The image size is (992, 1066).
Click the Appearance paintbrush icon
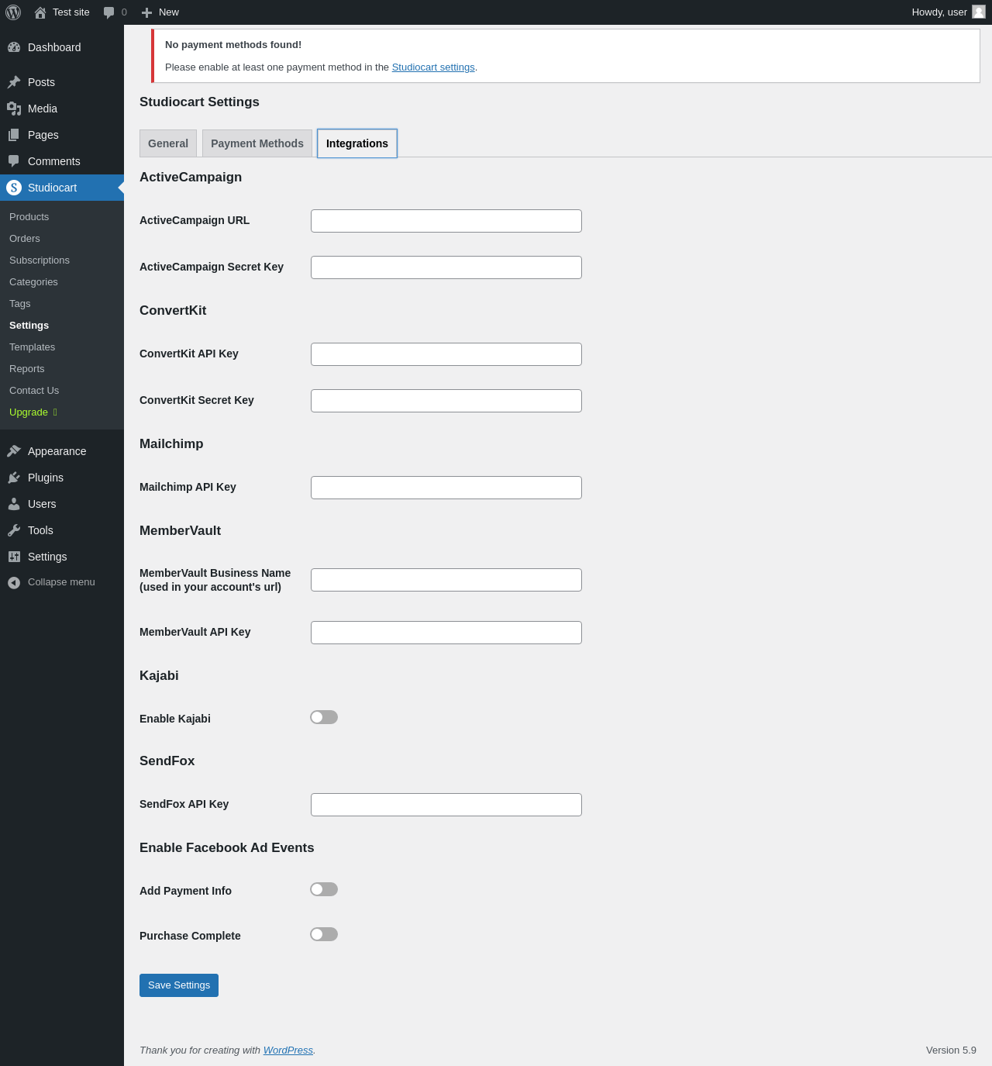(14, 451)
